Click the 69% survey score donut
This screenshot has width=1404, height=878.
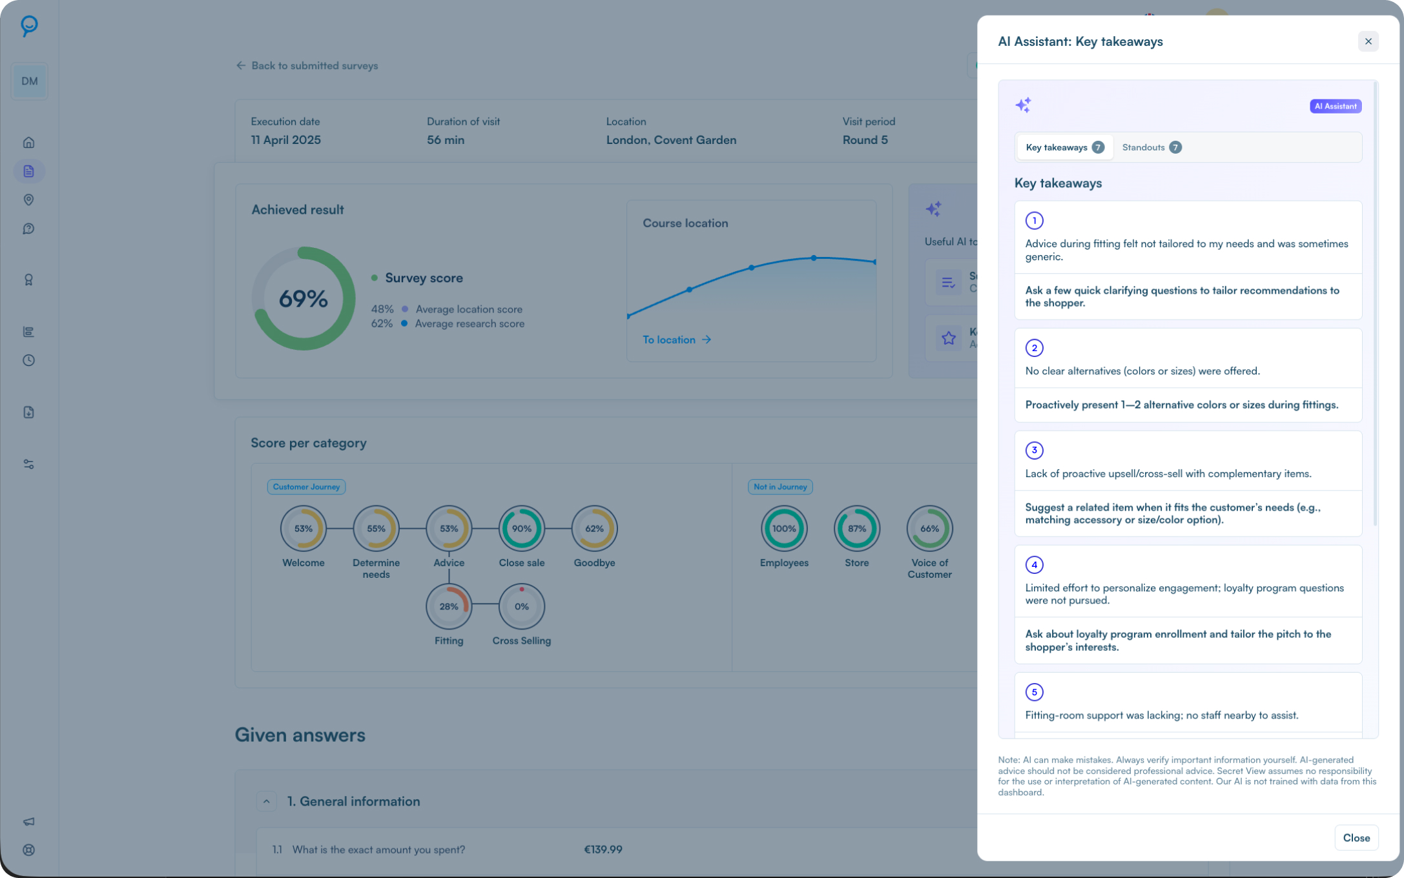coord(304,298)
